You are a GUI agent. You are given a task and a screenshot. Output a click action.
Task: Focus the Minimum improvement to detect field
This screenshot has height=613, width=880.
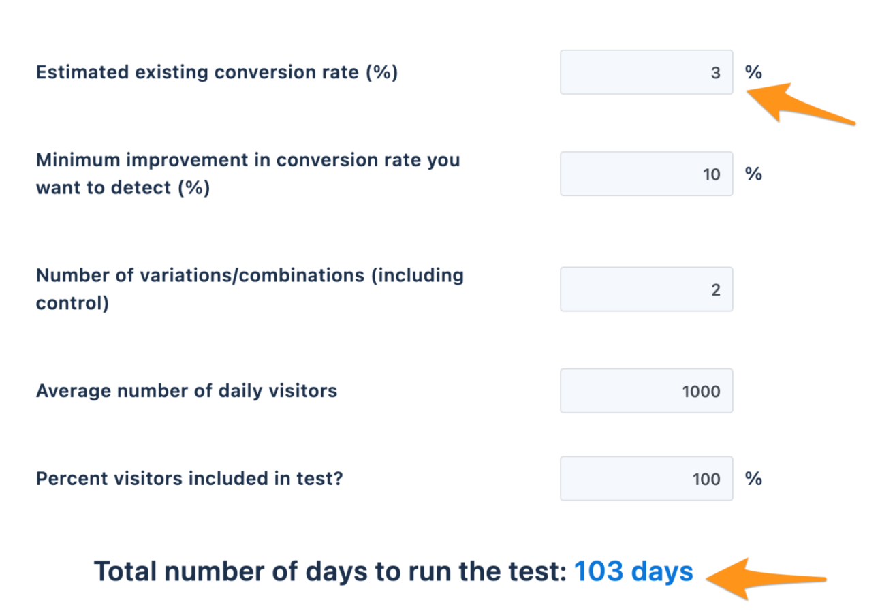point(646,174)
